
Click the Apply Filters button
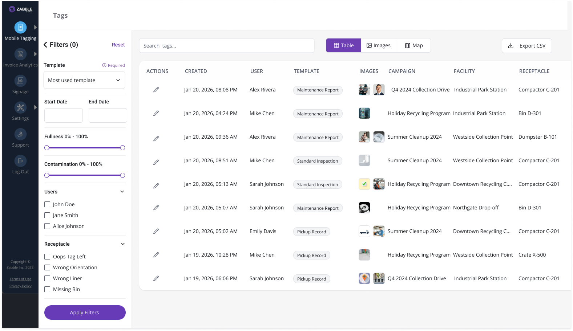85,312
